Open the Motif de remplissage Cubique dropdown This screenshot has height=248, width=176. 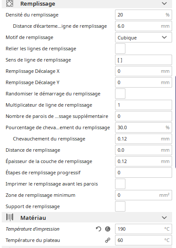click(x=144, y=37)
